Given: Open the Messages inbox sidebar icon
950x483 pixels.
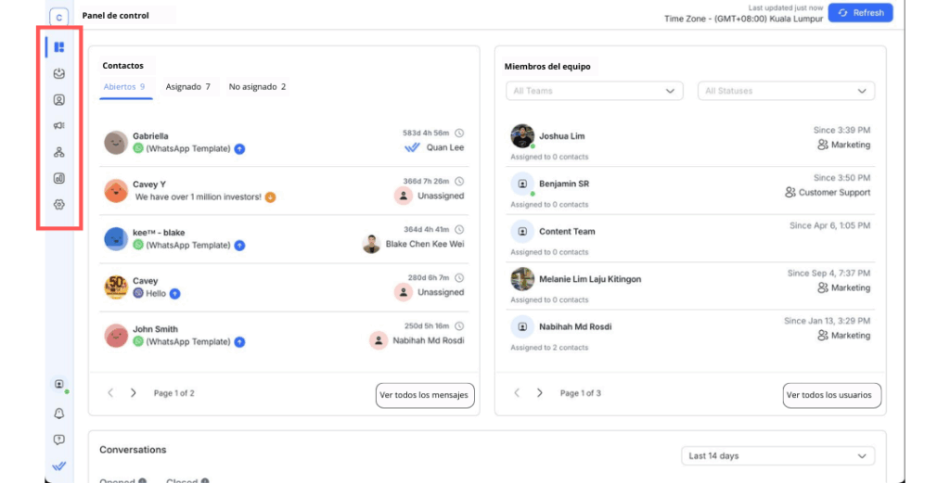Looking at the screenshot, I should click(x=58, y=73).
